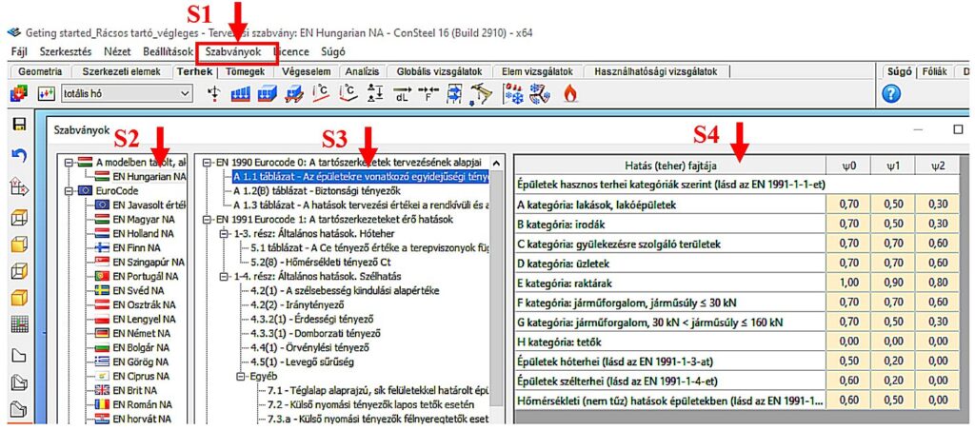
Task: Collapse the 'EN 1991 Eurocode 1' node
Action: [208, 220]
